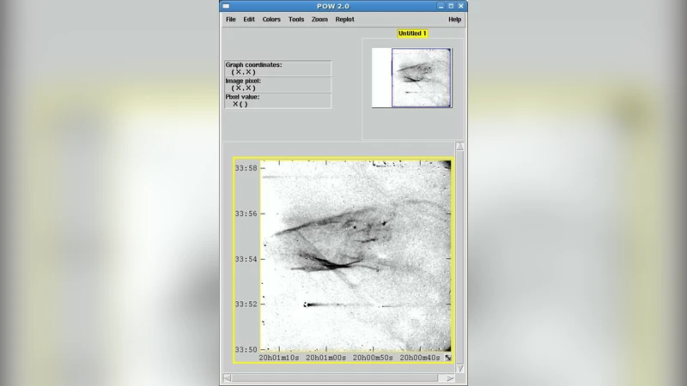
Task: Click the window menu icon in title bar
Action: pyautogui.click(x=226, y=6)
